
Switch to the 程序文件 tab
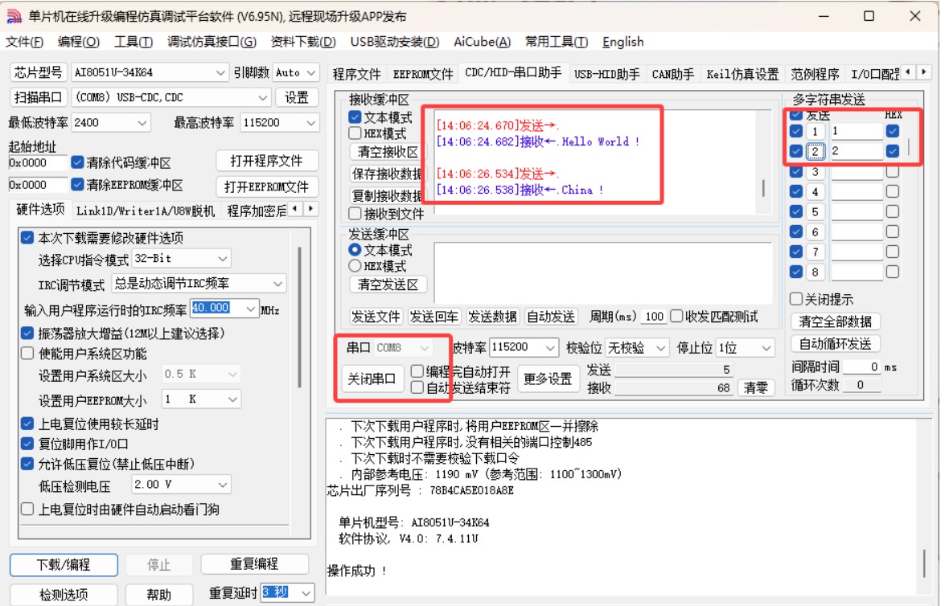(357, 74)
